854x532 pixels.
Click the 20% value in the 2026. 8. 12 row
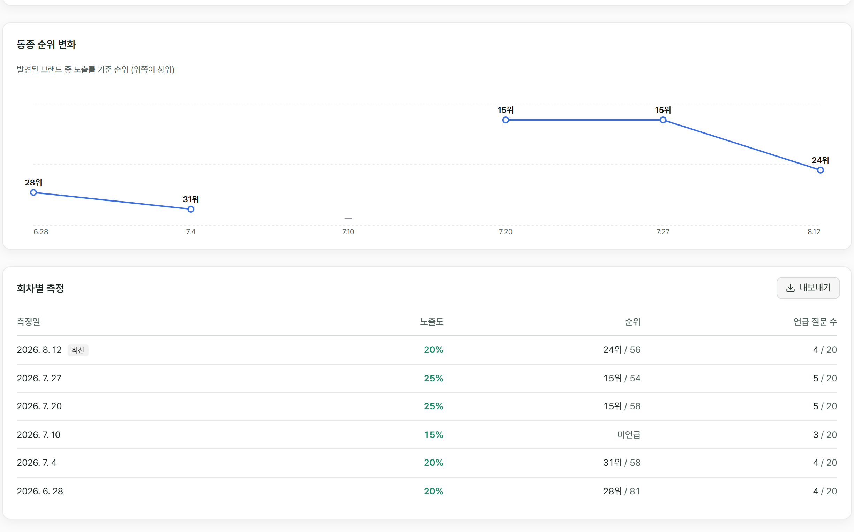pos(434,350)
